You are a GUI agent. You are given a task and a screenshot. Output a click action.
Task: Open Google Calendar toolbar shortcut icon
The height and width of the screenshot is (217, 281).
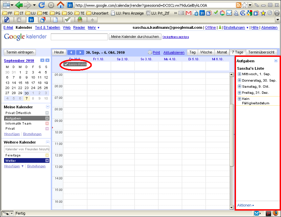pyautogui.click(x=202, y=13)
